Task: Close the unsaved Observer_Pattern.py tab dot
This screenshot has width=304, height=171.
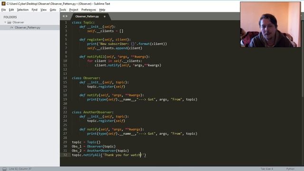Action: [104, 17]
